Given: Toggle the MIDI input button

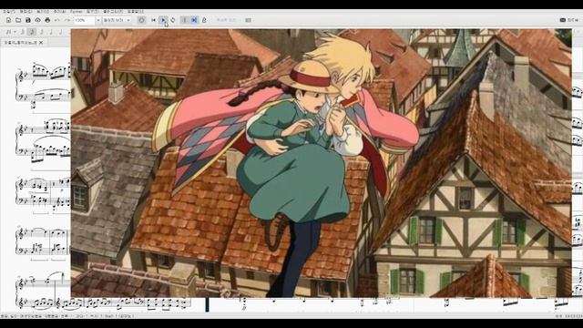Looking at the screenshot, I should tap(141, 20).
